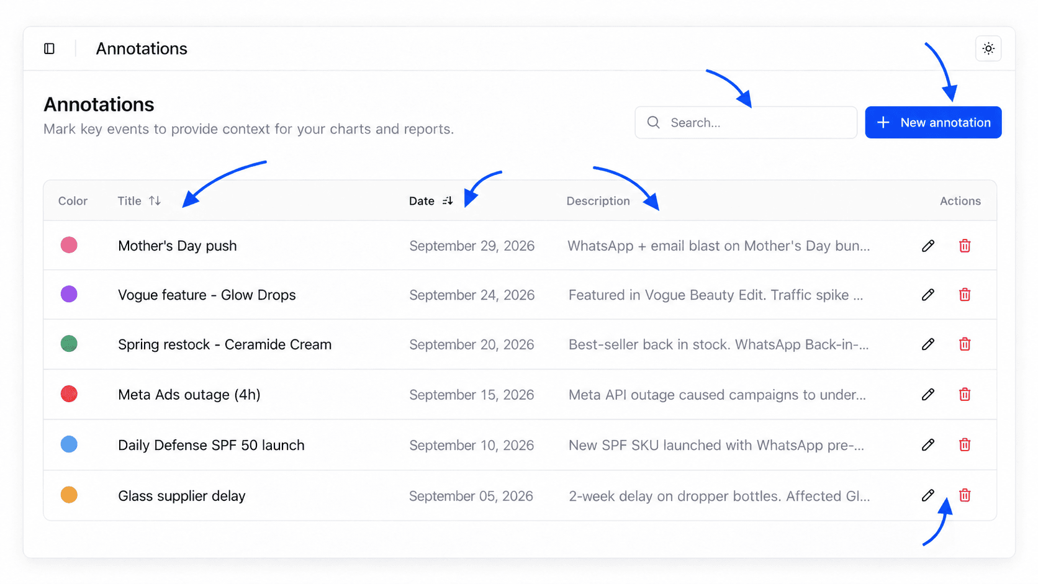The width and height of the screenshot is (1038, 584).
Task: Click the magnifier icon in search box
Action: coord(653,122)
